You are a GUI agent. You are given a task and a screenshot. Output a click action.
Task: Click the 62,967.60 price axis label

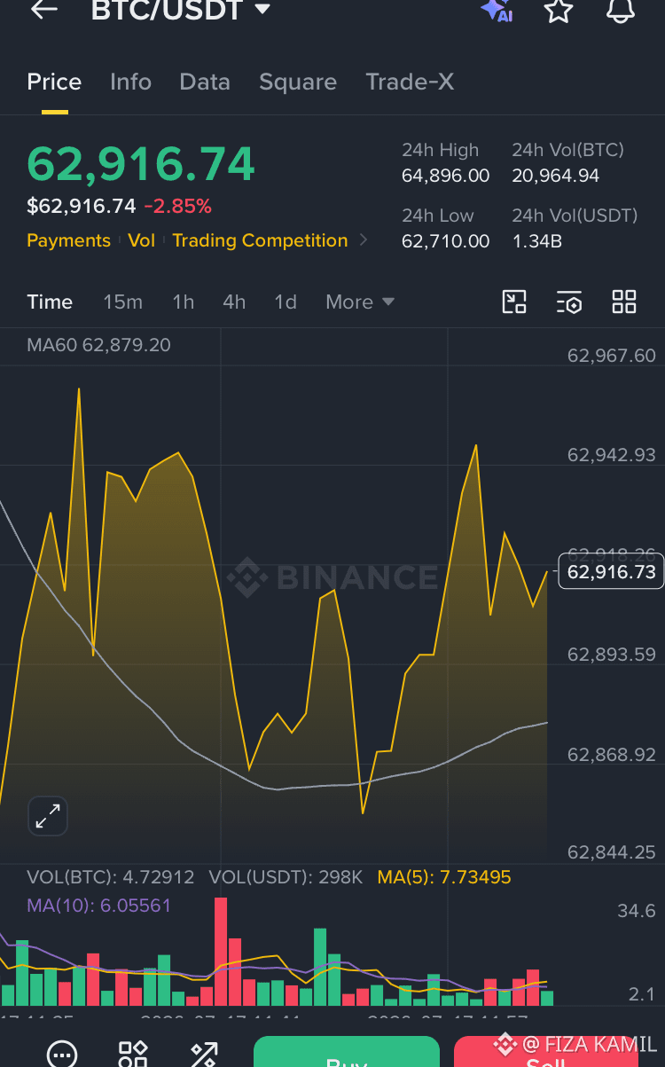click(611, 356)
